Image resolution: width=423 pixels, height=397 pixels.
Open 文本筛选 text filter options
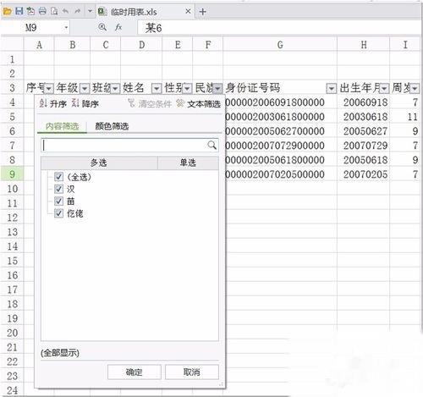pos(199,103)
